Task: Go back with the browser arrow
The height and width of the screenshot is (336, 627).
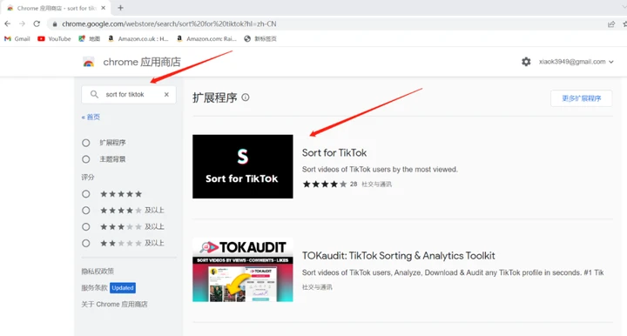Action: (7, 24)
